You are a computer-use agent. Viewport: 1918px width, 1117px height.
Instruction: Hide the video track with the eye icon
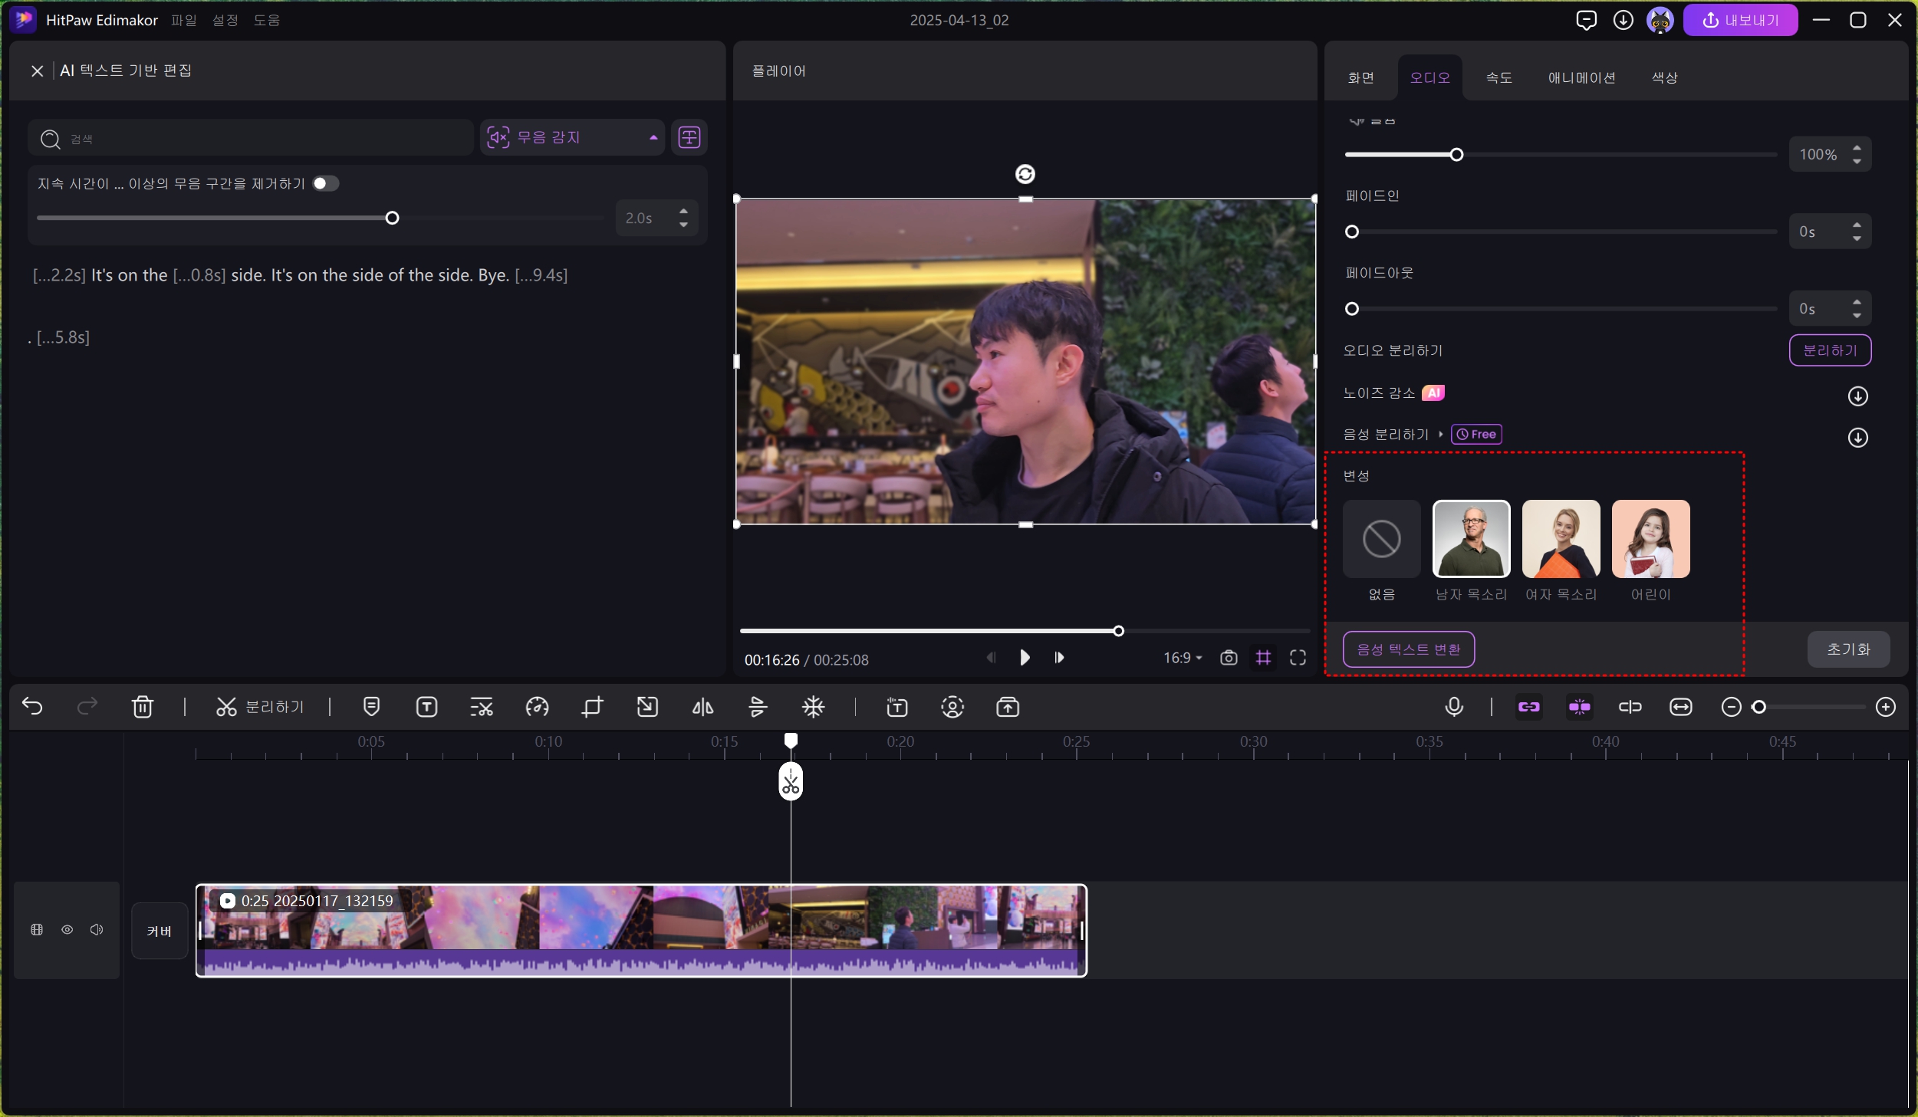67,930
